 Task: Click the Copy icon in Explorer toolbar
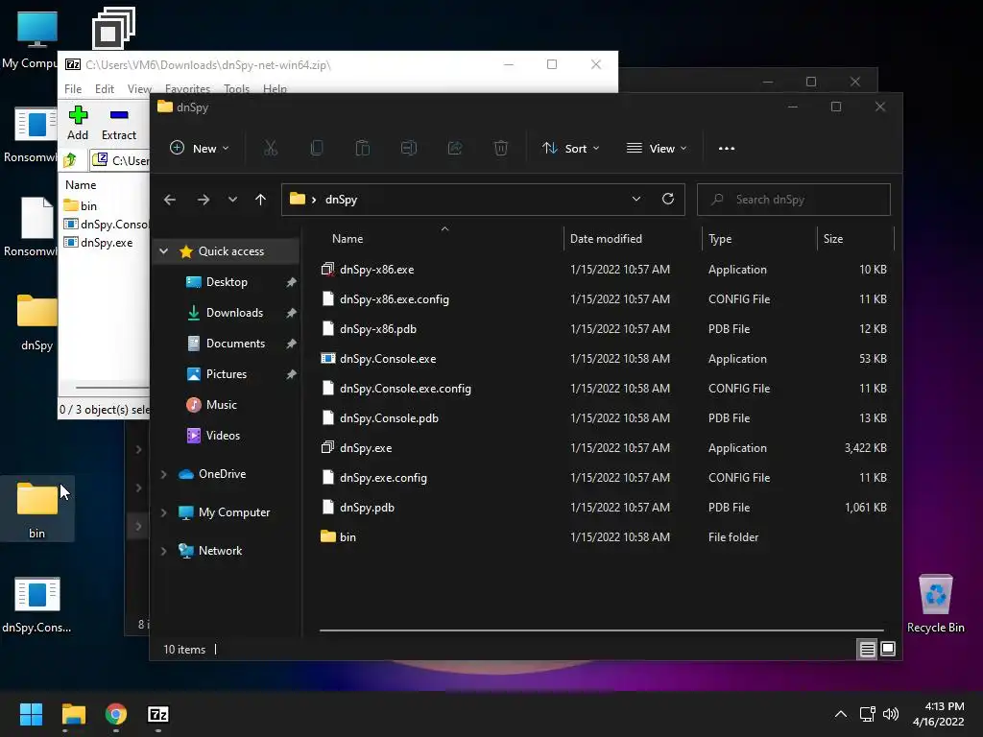click(x=317, y=149)
